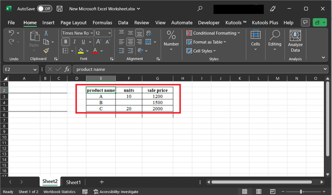Click Align Right icon
The height and width of the screenshot is (195, 332).
click(139, 42)
